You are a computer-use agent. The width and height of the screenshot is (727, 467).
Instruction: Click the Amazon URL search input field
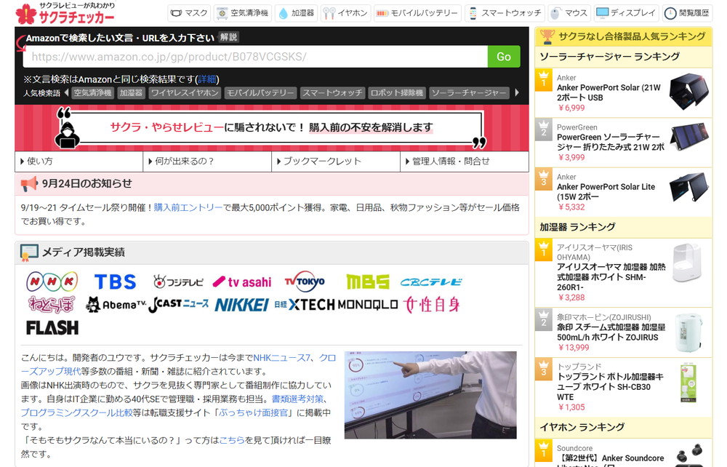(x=255, y=57)
